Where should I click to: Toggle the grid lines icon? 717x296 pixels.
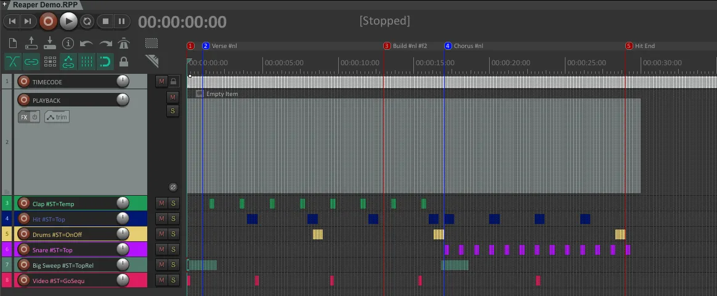(87, 62)
